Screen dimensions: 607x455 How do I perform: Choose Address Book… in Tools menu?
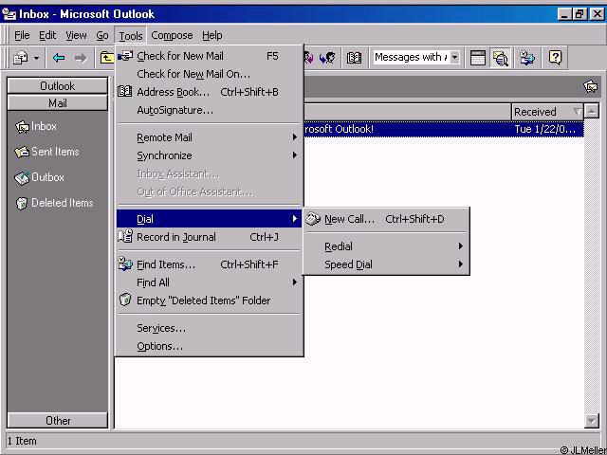209,92
